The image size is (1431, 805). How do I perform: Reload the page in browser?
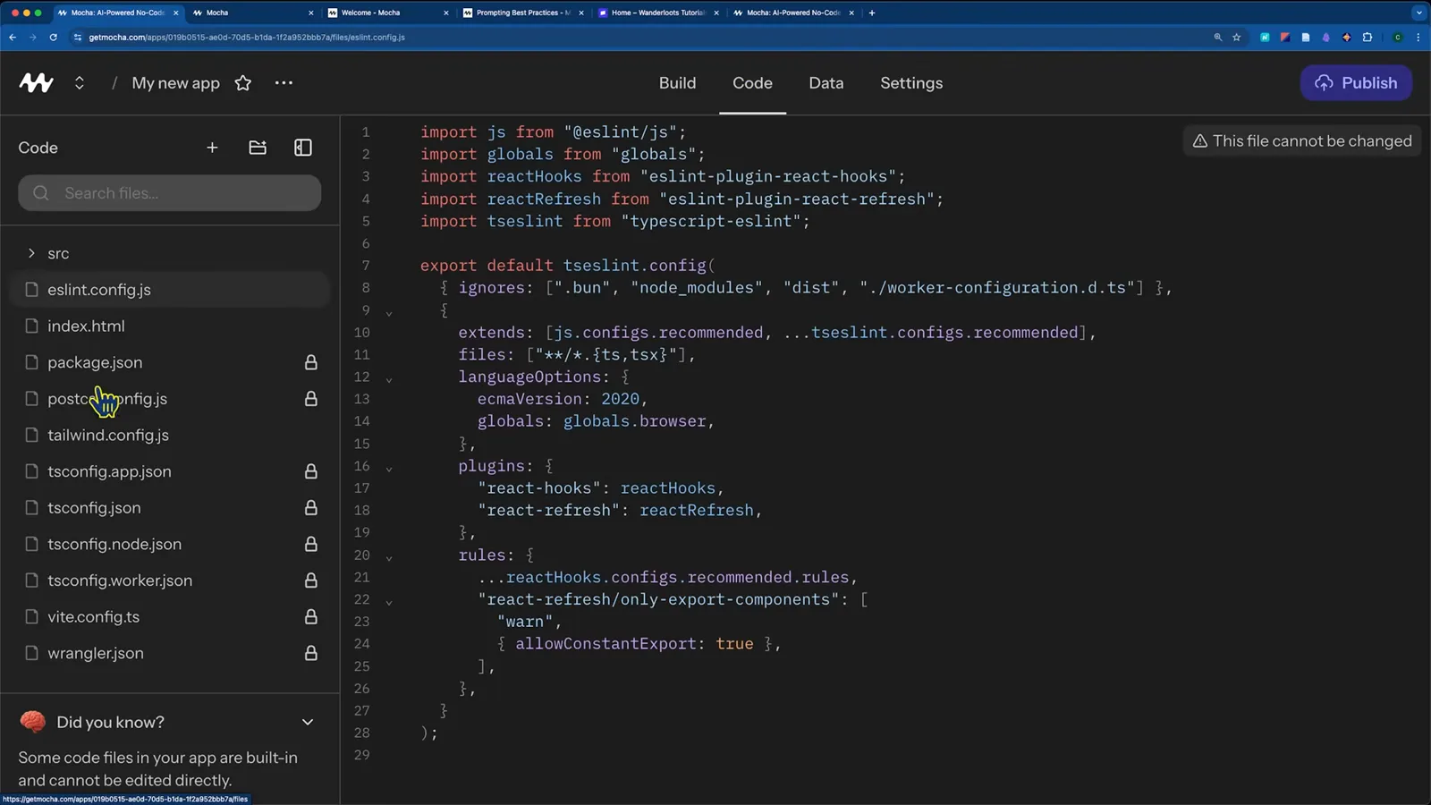click(54, 37)
